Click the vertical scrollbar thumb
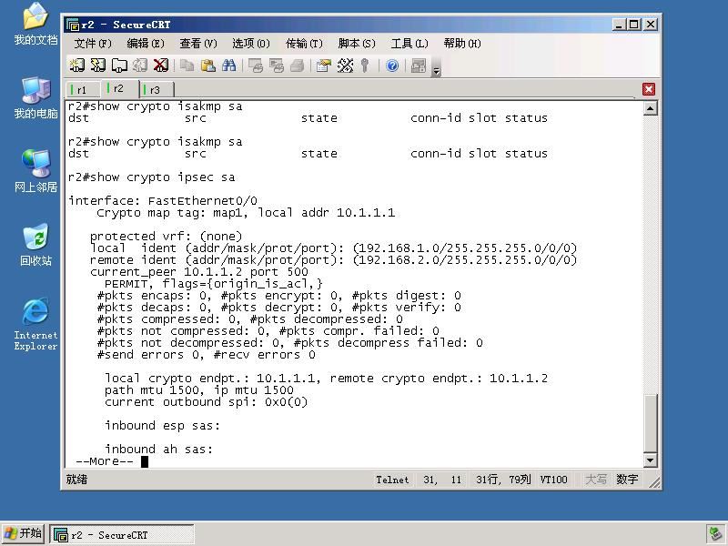 (651, 423)
